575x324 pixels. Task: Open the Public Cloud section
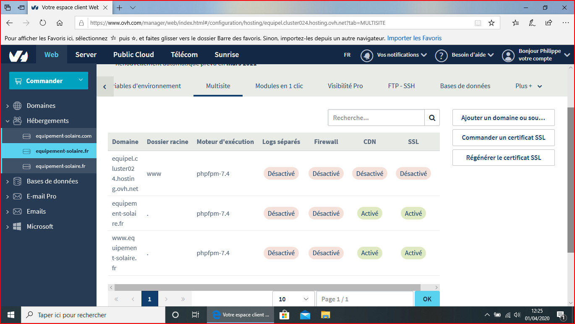pos(133,55)
